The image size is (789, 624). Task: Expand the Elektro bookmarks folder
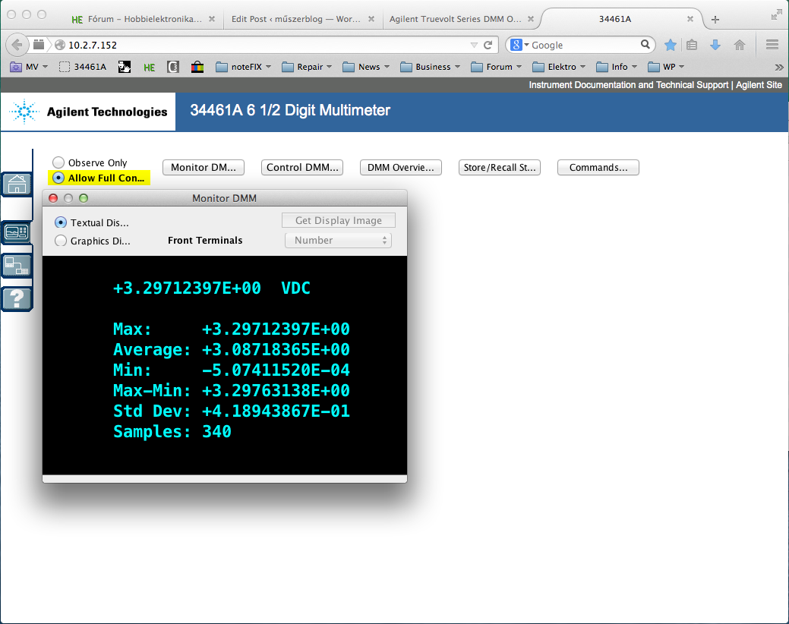559,67
